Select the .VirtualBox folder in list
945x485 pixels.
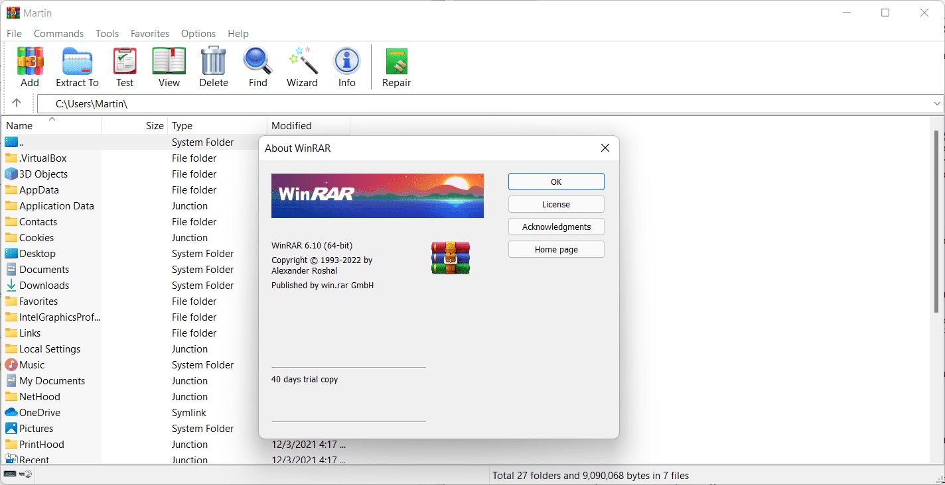point(42,158)
